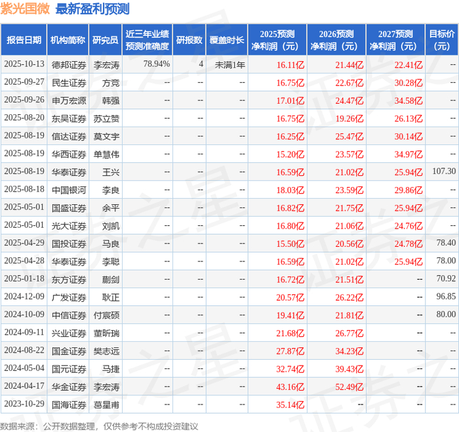This screenshot has width=459, height=432.
Task: Click the target price 107.30
Action: pos(444,171)
